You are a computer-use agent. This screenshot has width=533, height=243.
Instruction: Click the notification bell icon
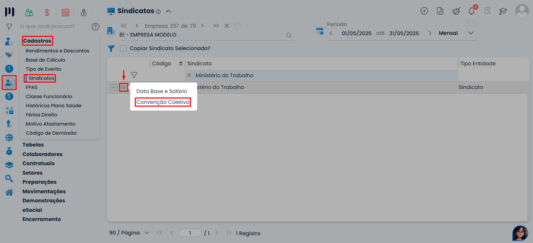pos(471,11)
